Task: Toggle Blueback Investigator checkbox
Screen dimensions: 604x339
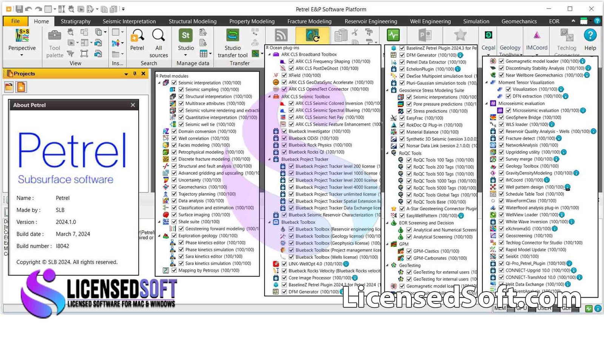Action: click(x=284, y=131)
